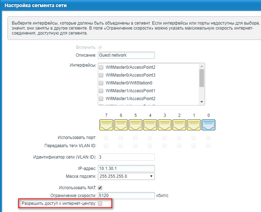Click the port 6 Ethernet icon
Image resolution: width=261 pixels, height=212 pixels.
(x=121, y=125)
